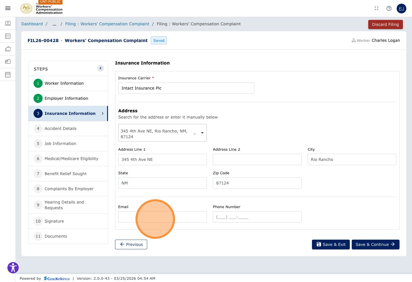
Task: Focus the Email field
Action: pos(163,217)
